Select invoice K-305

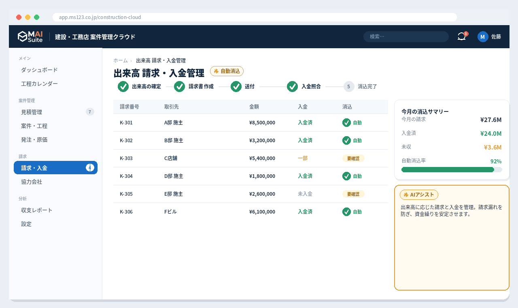[x=126, y=194]
